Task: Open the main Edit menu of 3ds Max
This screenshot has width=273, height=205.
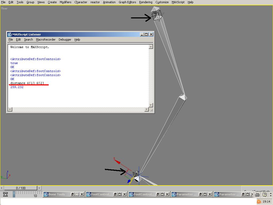Action: pos(11,2)
